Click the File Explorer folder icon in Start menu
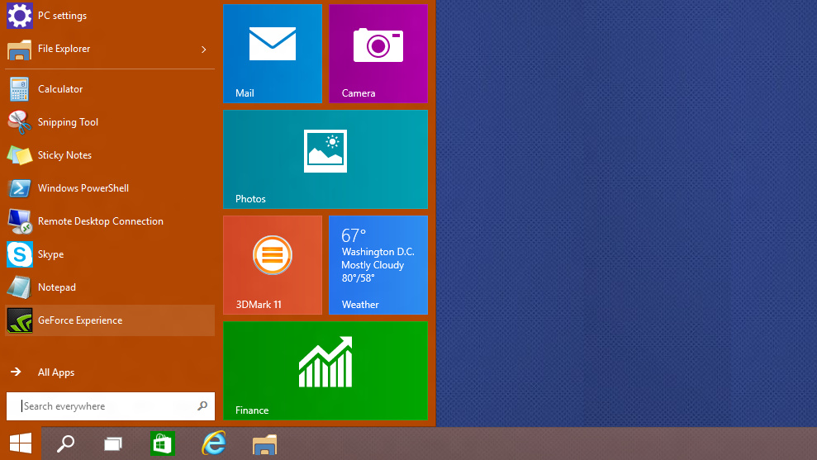The width and height of the screenshot is (817, 460). click(20, 49)
